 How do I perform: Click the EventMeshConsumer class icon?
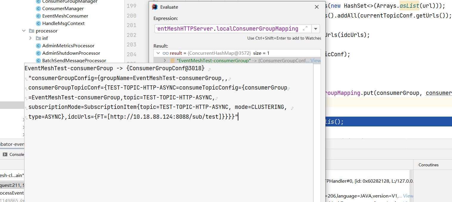click(38, 16)
